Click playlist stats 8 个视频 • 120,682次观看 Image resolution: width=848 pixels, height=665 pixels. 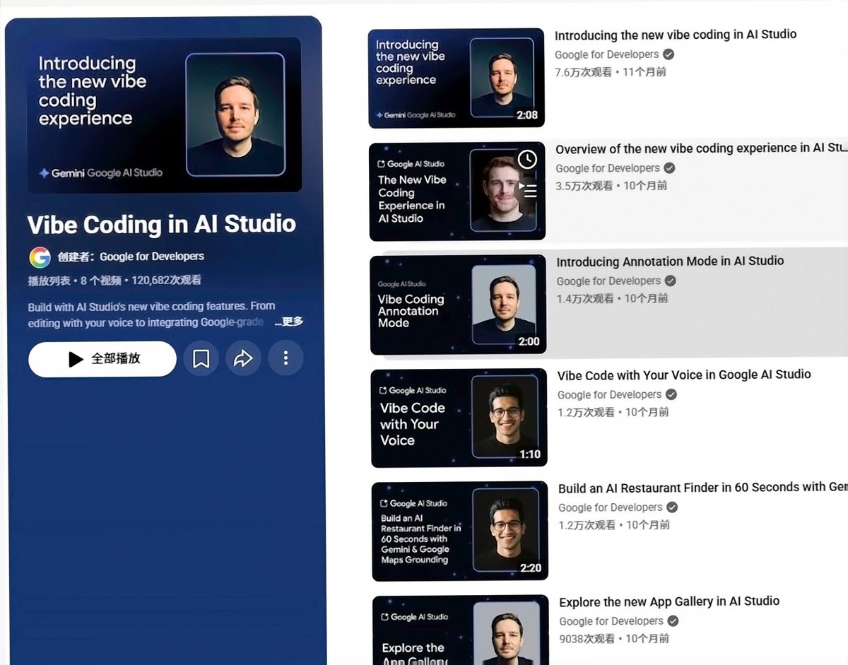pyautogui.click(x=141, y=281)
